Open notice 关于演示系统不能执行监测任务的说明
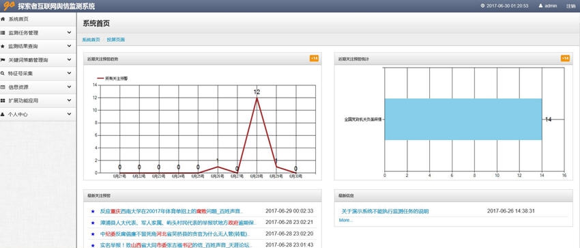The width and height of the screenshot is (580, 248). 385,211
